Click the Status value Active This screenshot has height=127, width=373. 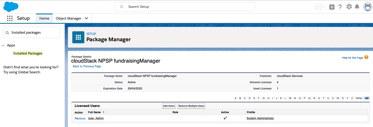(x=131, y=82)
